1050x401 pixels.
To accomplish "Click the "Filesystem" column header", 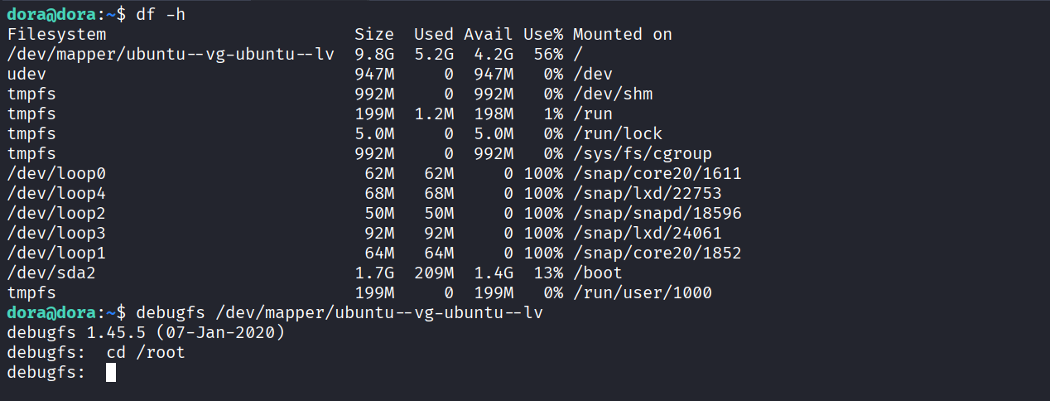I will [x=56, y=34].
